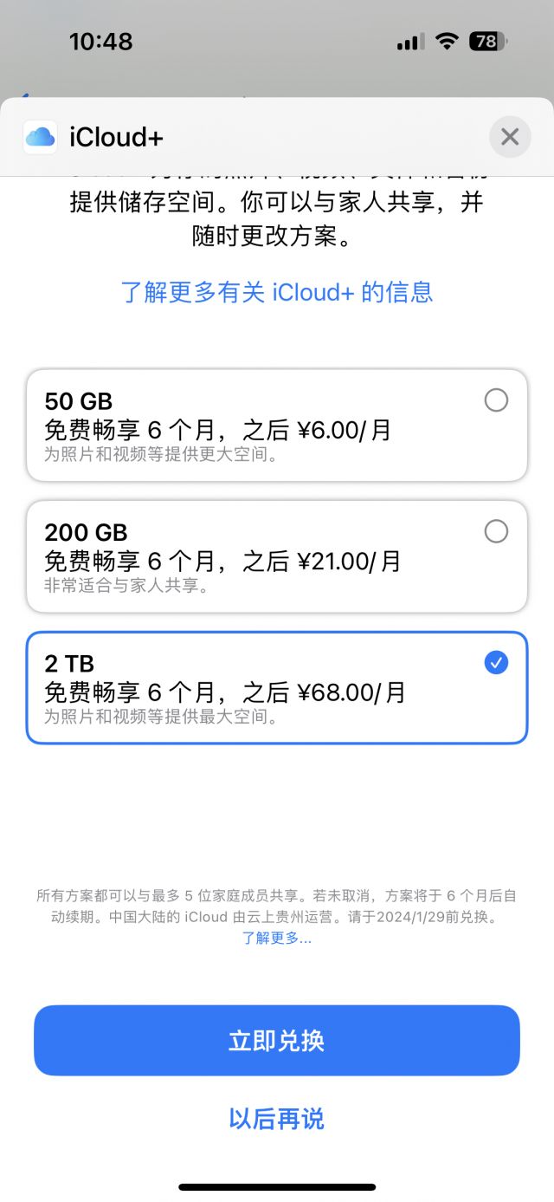Tap the 200 GB plan card
554x1202 pixels.
(276, 556)
